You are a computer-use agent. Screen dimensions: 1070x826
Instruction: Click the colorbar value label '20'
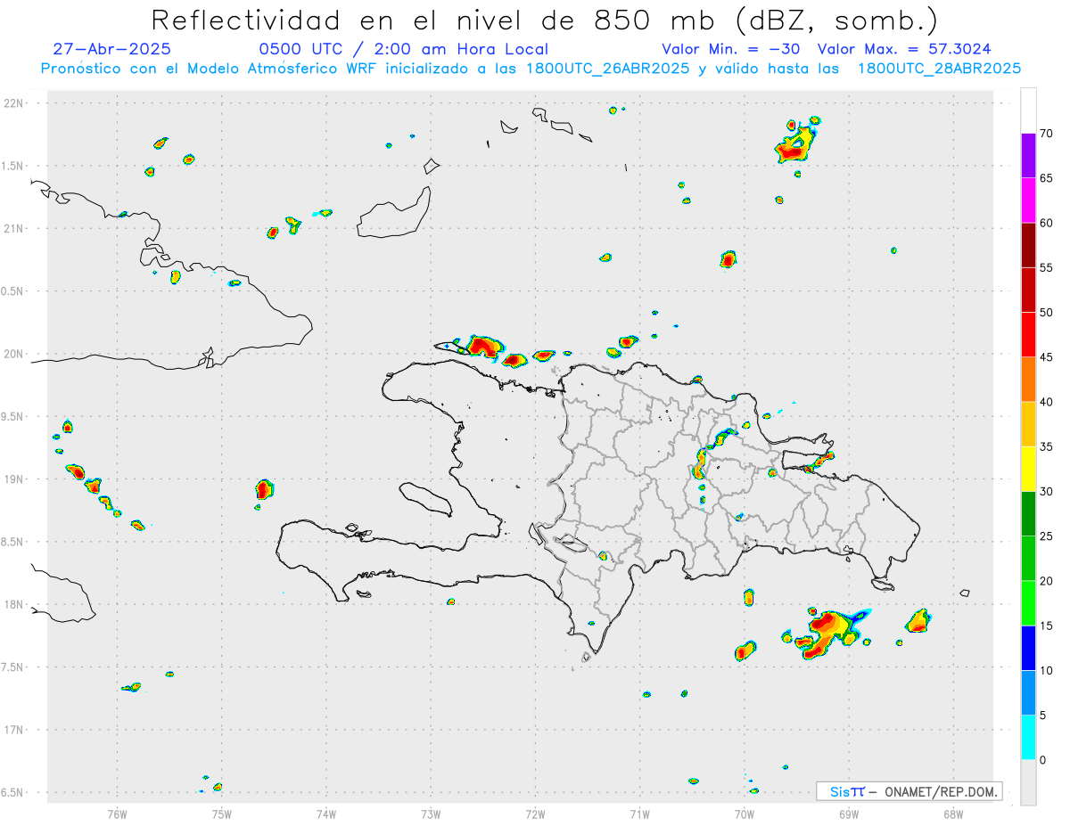tap(1048, 581)
